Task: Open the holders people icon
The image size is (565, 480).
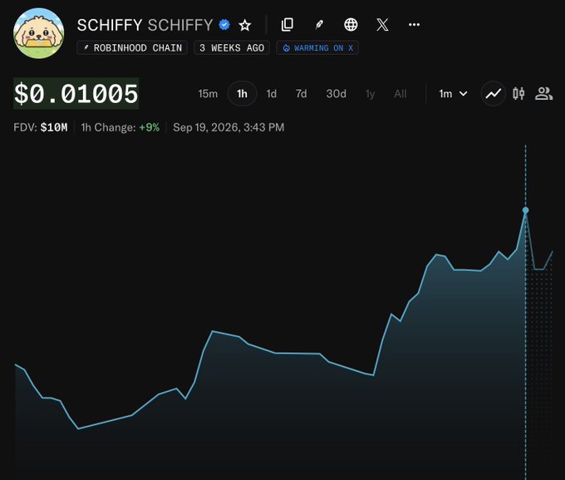Action: click(x=543, y=94)
